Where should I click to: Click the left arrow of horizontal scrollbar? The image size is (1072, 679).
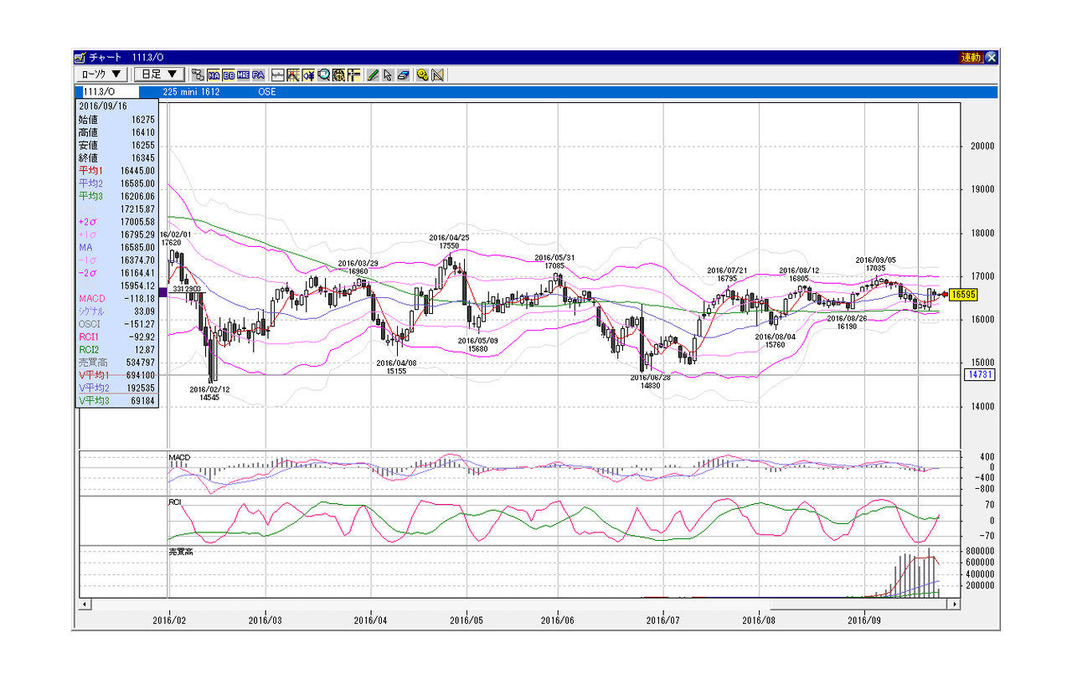tap(85, 604)
